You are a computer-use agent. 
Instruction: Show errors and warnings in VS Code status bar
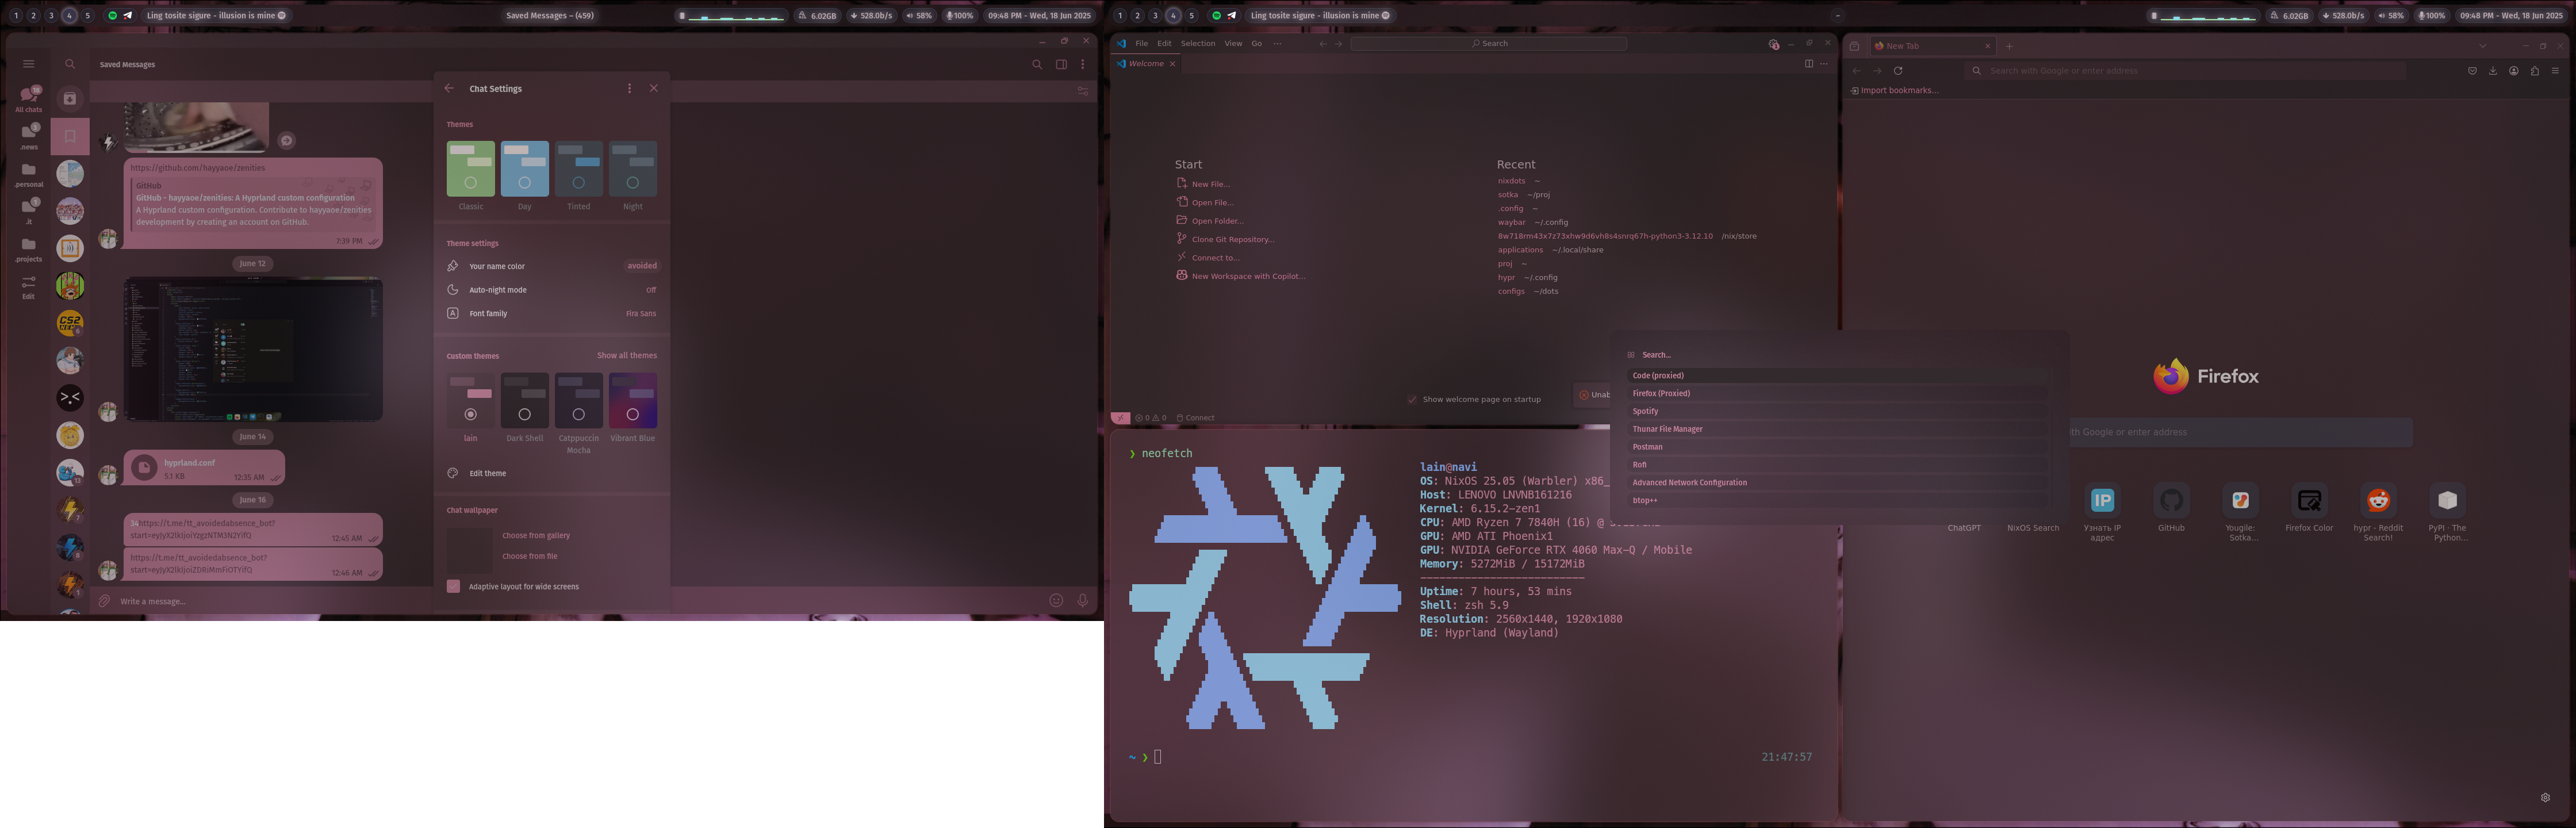coord(1151,418)
